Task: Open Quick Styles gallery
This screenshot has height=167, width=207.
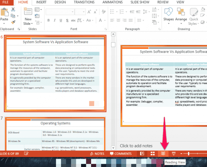Action: point(194,16)
